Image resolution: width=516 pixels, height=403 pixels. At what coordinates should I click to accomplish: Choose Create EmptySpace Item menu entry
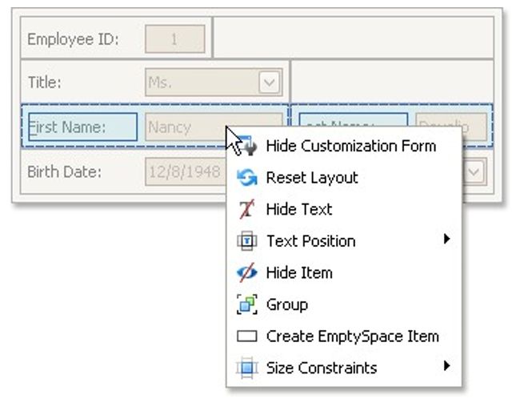point(352,337)
